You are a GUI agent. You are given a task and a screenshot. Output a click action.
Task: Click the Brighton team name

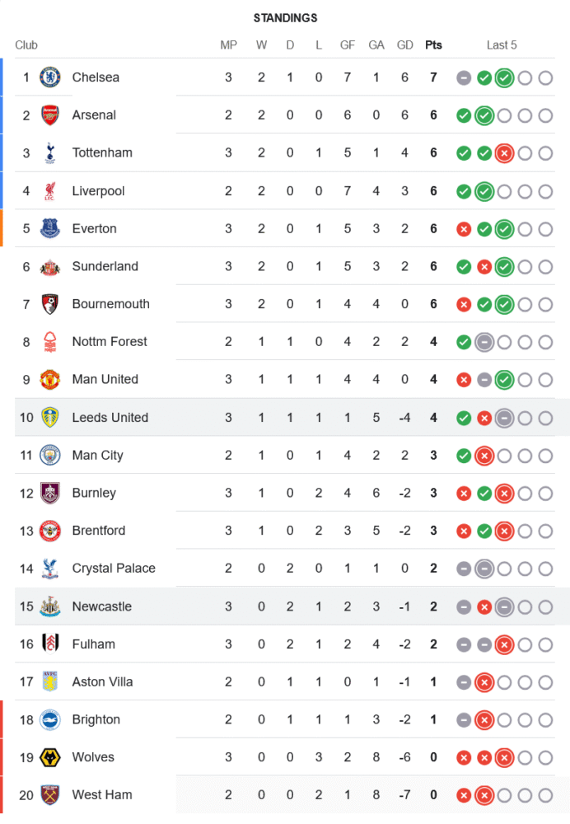(96, 719)
